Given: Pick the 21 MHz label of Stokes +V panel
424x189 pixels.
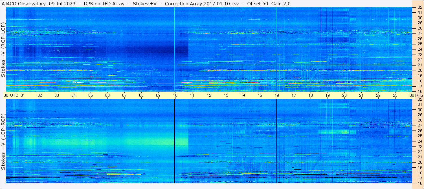Looking at the screenshot, I should point(420,157).
